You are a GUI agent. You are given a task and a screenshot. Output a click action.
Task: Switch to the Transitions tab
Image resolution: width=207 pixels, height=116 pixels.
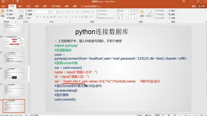pyautogui.click(x=37, y=6)
